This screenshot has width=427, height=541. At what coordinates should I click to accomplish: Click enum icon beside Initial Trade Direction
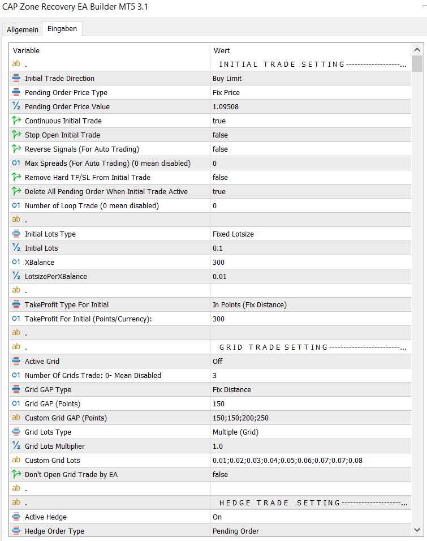(16, 78)
